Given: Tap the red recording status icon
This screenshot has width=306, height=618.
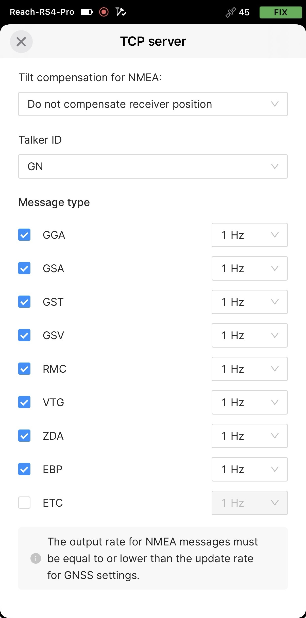Looking at the screenshot, I should [104, 12].
